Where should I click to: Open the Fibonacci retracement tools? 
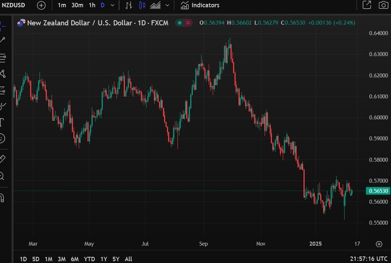(3, 57)
